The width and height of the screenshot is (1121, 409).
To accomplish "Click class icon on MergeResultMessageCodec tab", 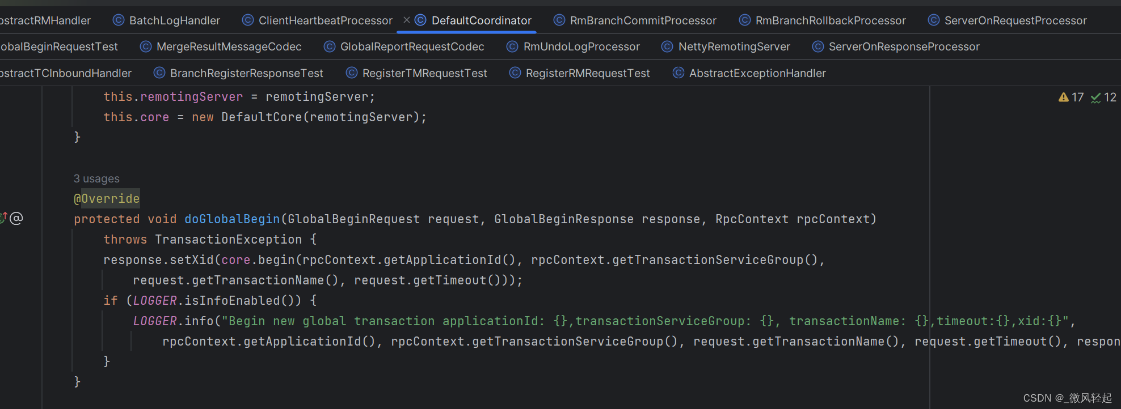I will pos(146,46).
